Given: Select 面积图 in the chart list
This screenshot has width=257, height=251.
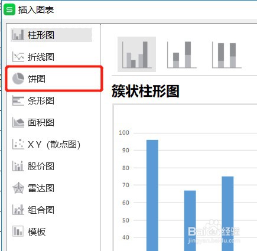Looking at the screenshot, I should 41,123.
